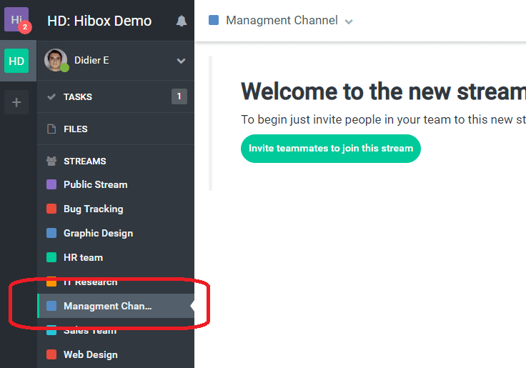The height and width of the screenshot is (368, 526).
Task: Open the Managment Channel header dropdown arrow
Action: (x=349, y=21)
